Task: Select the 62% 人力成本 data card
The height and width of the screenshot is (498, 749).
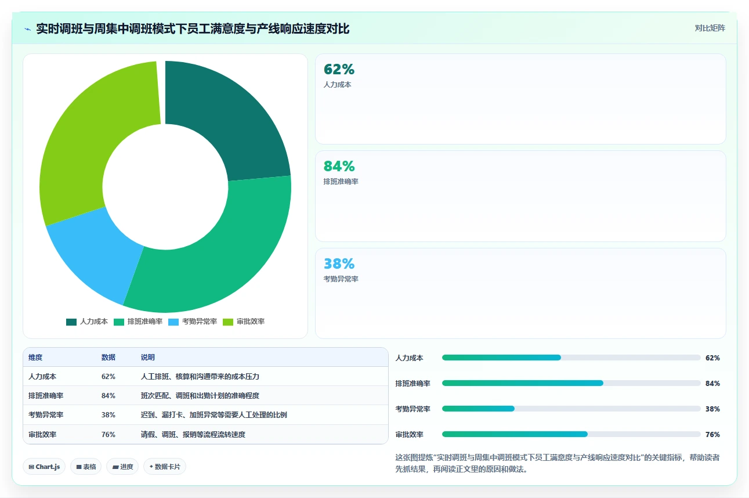Action: (520, 99)
